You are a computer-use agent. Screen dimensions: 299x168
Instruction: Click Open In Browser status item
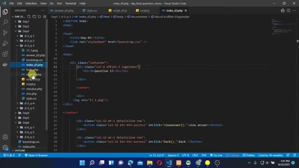(x=36, y=155)
